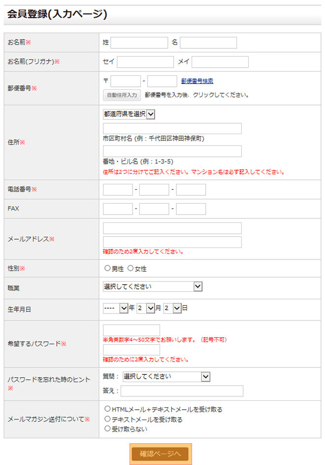Click the メイ furigana first name field
Screen dimensions: 325x465
[x=220, y=62]
